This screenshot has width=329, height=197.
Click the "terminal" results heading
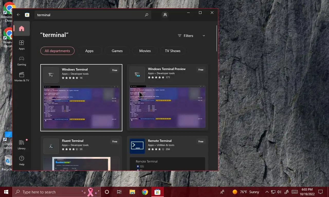[x=54, y=35]
